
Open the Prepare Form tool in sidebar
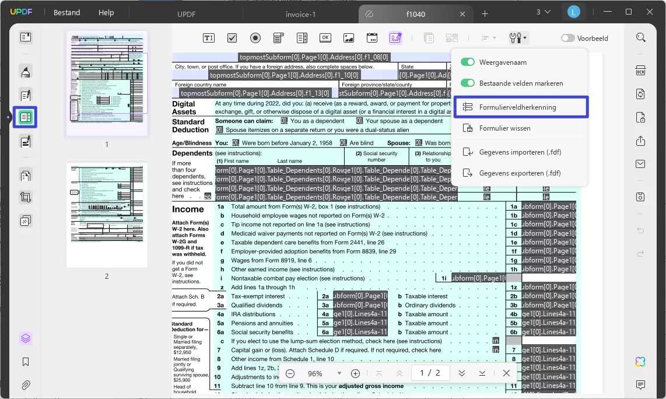tap(25, 117)
